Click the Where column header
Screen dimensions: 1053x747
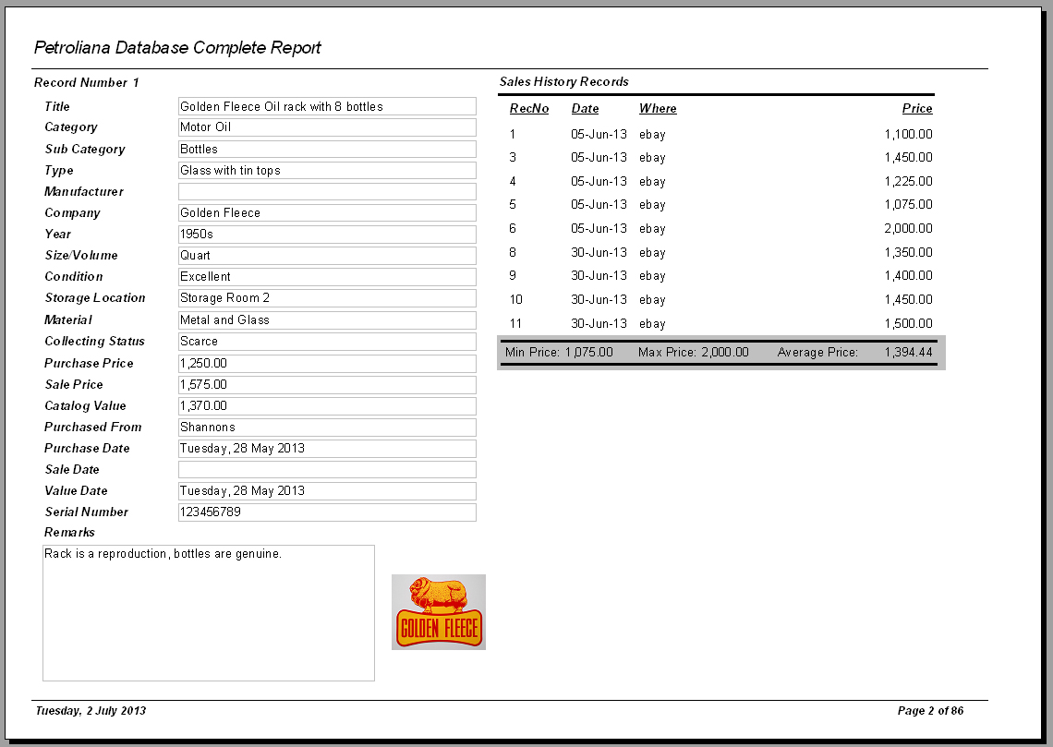pyautogui.click(x=658, y=109)
